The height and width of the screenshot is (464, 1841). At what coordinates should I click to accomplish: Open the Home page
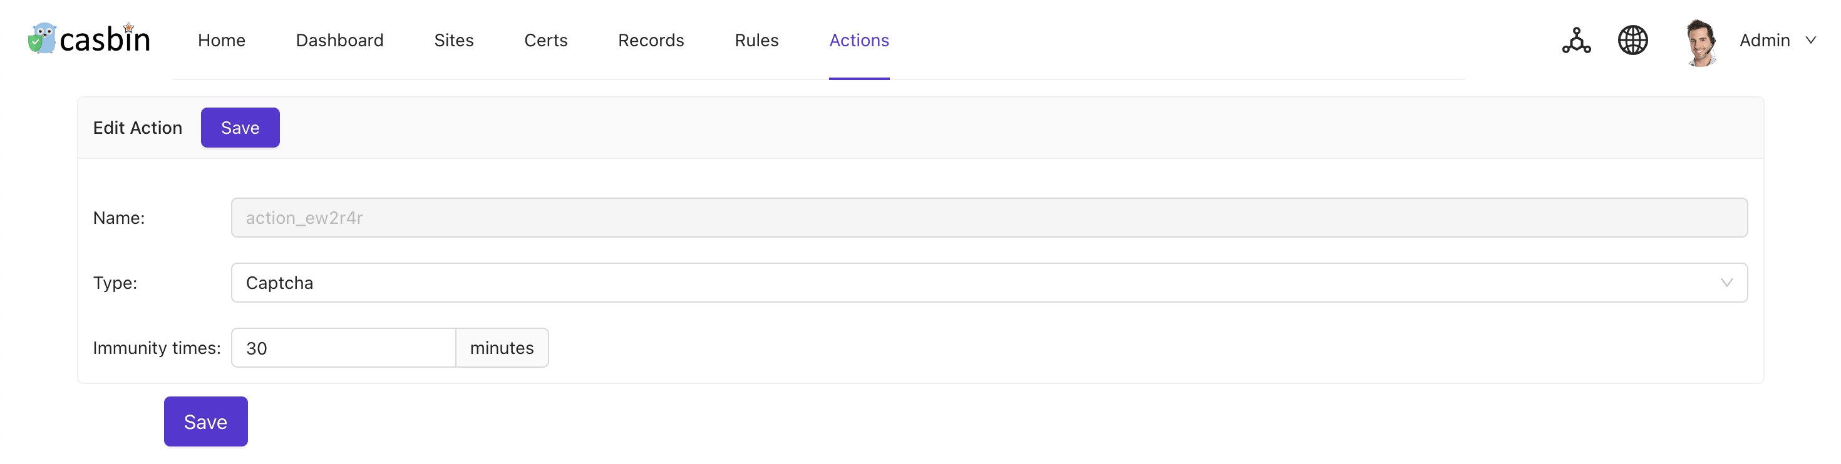tap(222, 41)
